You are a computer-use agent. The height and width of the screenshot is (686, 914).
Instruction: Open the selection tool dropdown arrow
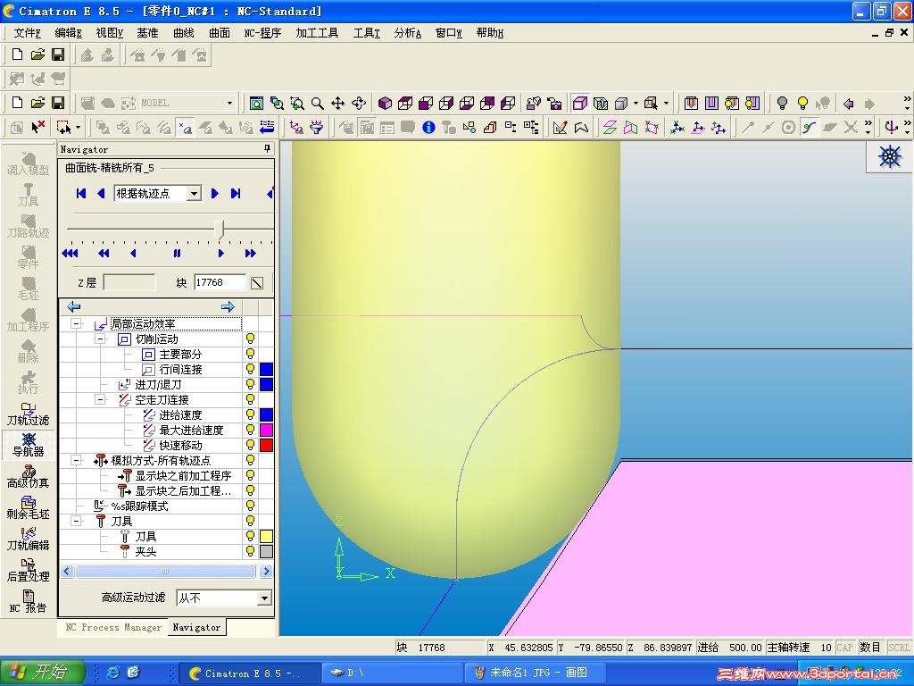(79, 127)
